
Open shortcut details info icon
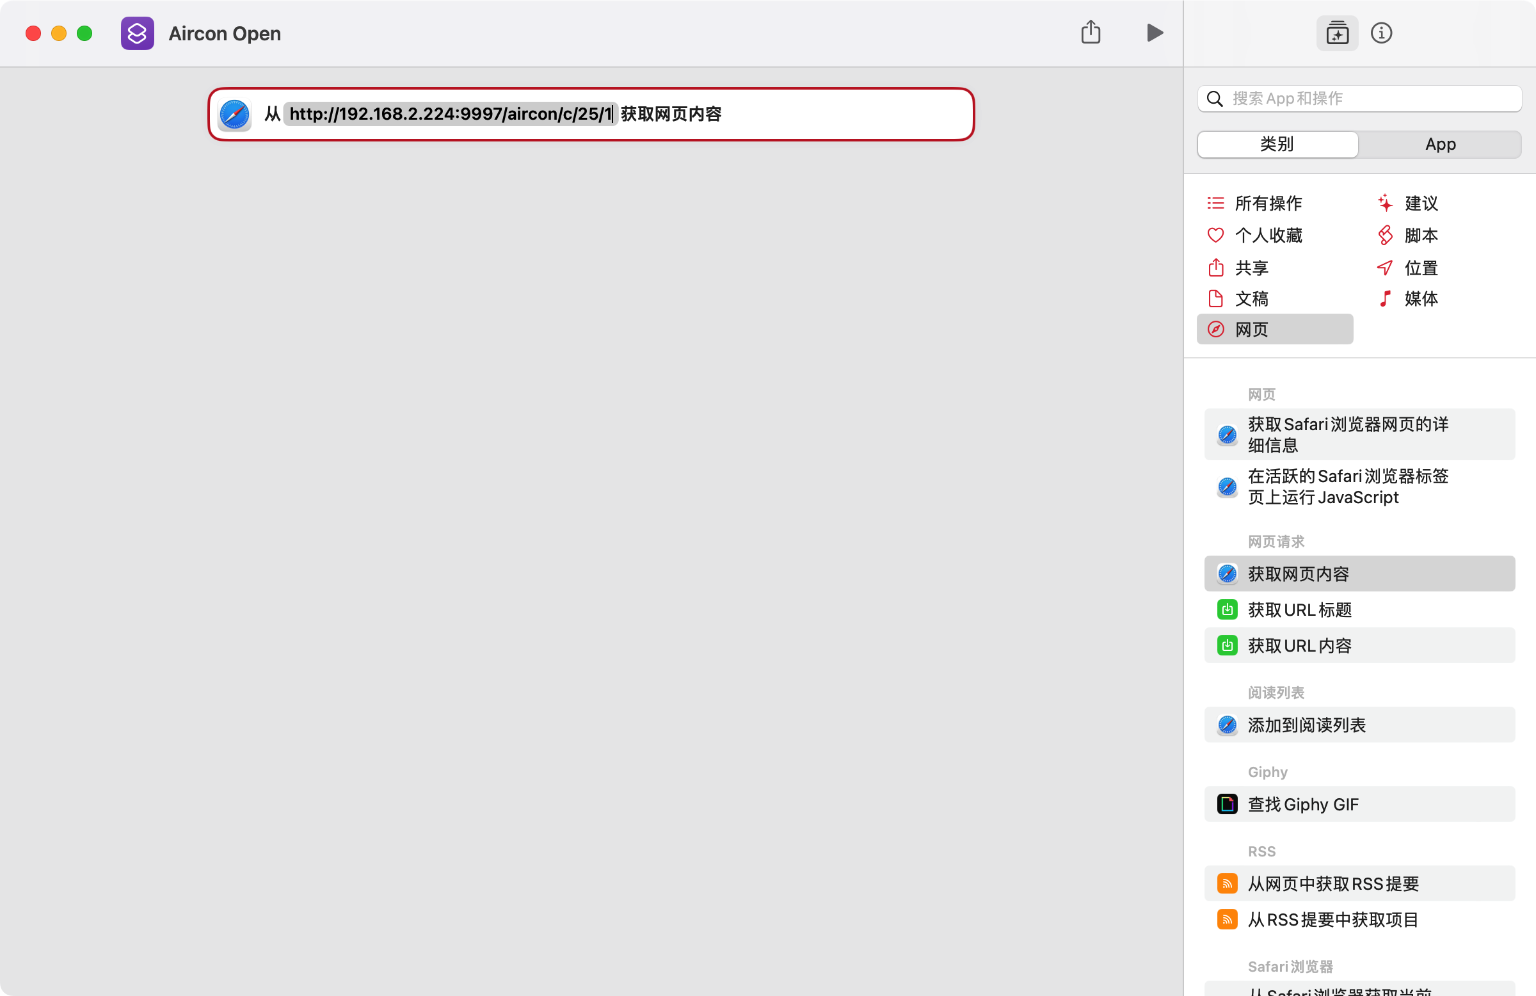coord(1381,33)
